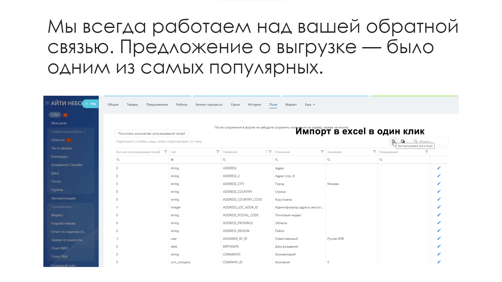
Task: Collapse the Совместная работа section
Action: [68, 132]
